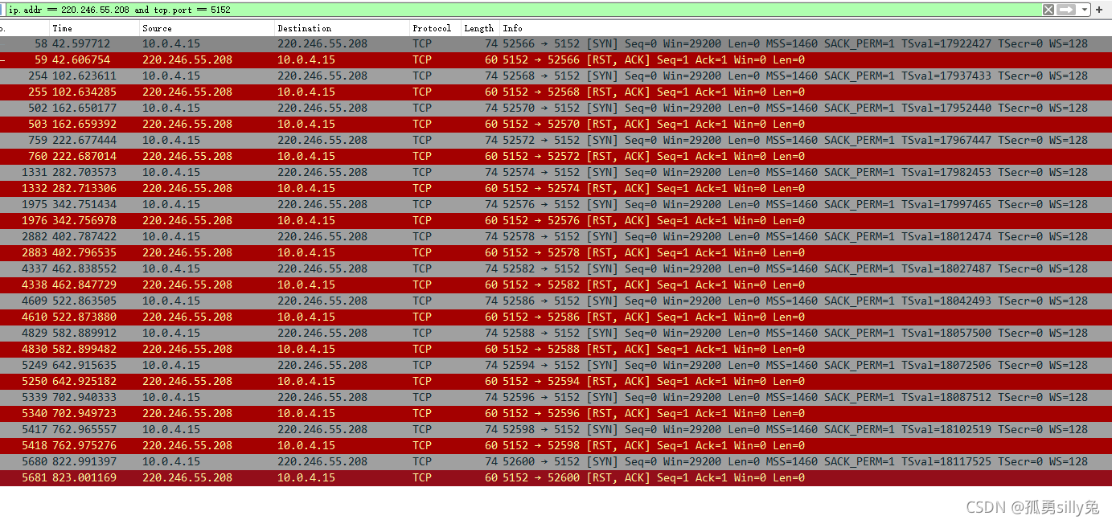
Task: Select packet 58 at time 42.597712
Action: [556, 43]
